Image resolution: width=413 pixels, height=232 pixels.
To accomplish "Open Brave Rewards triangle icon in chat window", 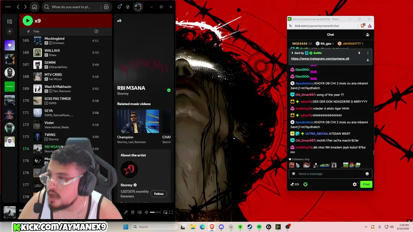I will [370, 26].
